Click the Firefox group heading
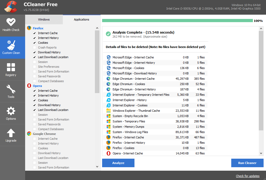Viewport: 266px width, 180px height. point(38,28)
